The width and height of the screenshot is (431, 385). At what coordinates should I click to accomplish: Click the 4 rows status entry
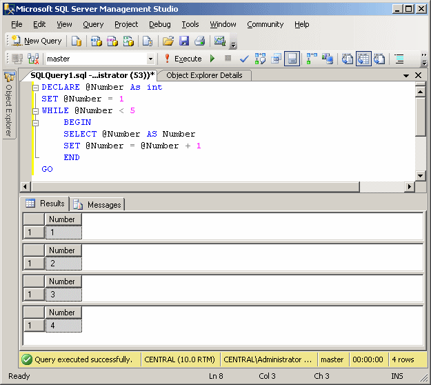click(x=403, y=359)
